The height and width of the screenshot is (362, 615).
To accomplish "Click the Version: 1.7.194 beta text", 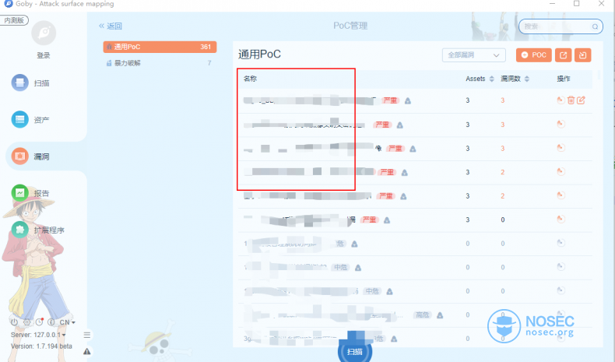I will tap(41, 346).
